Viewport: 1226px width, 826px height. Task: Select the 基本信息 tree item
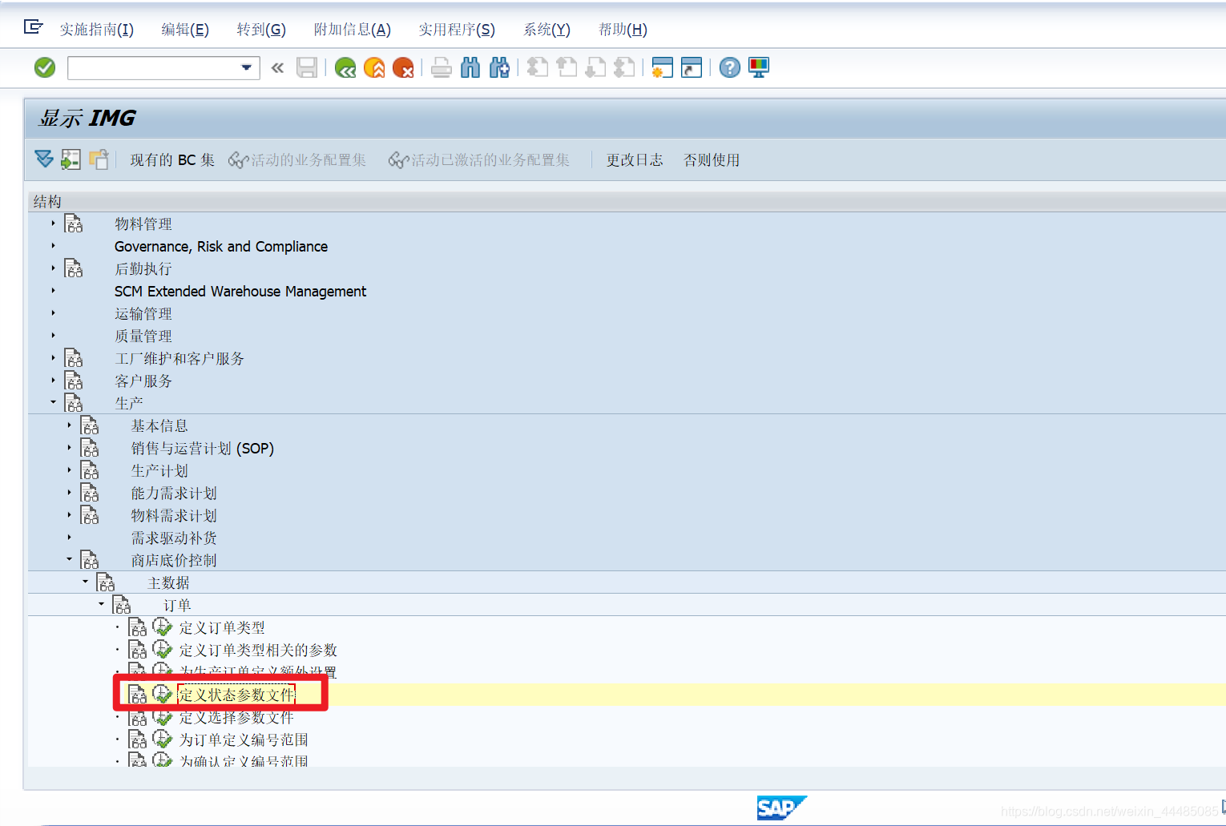(x=159, y=425)
